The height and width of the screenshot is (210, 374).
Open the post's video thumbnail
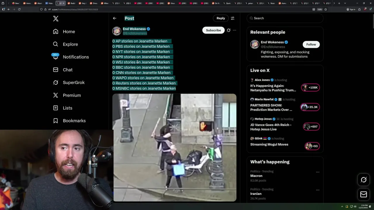click(174, 147)
